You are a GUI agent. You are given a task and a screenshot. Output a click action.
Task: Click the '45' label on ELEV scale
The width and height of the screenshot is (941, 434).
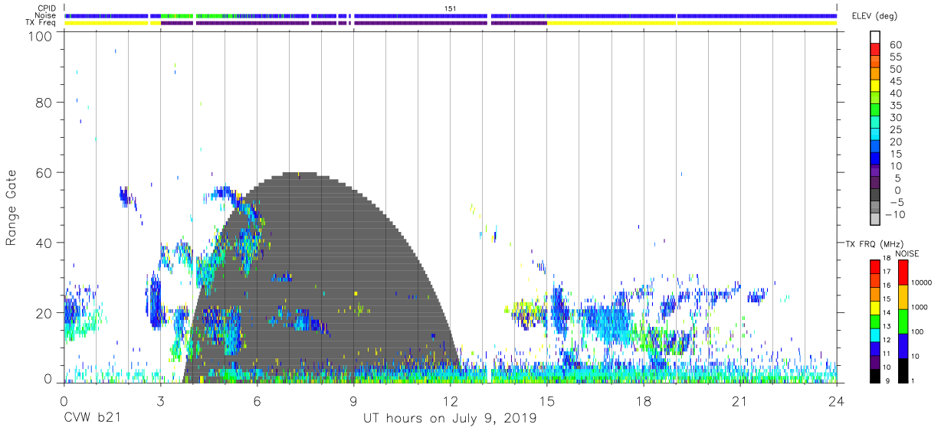[x=894, y=81]
